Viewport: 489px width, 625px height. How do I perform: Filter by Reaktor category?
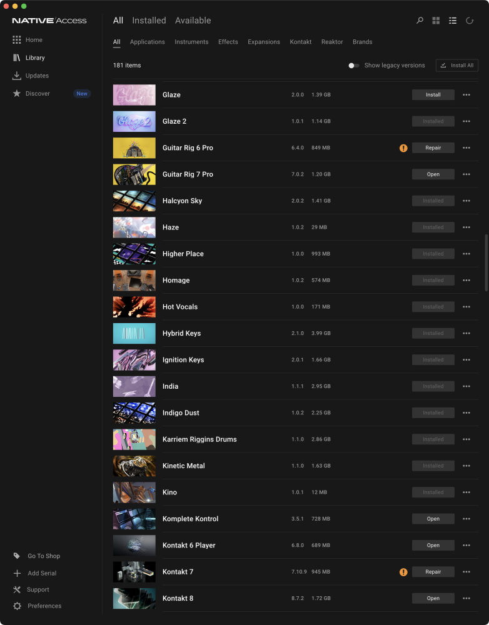[x=332, y=42]
